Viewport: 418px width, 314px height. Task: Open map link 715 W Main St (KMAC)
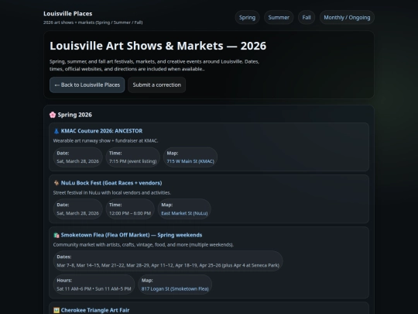click(x=190, y=161)
